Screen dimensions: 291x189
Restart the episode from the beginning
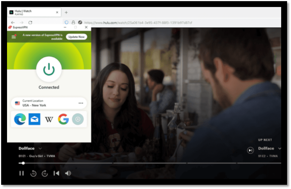coord(57,173)
